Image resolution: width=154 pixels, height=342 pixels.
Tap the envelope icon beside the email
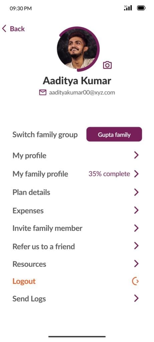pos(43,93)
